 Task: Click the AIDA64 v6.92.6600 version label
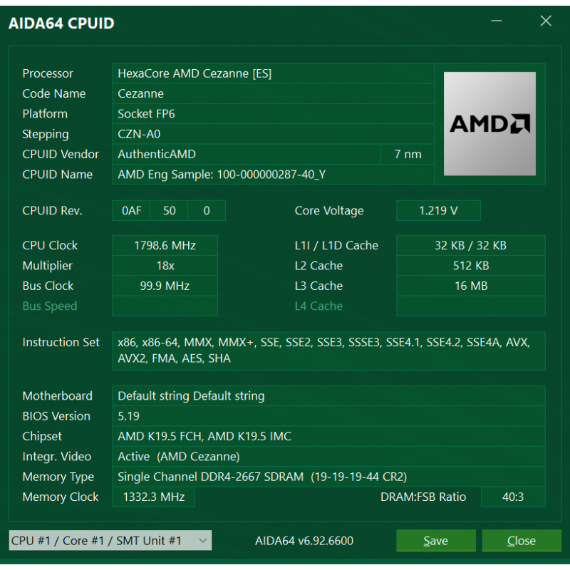pyautogui.click(x=304, y=541)
